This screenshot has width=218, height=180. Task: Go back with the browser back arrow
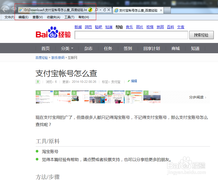pyautogui.click(x=5, y=10)
